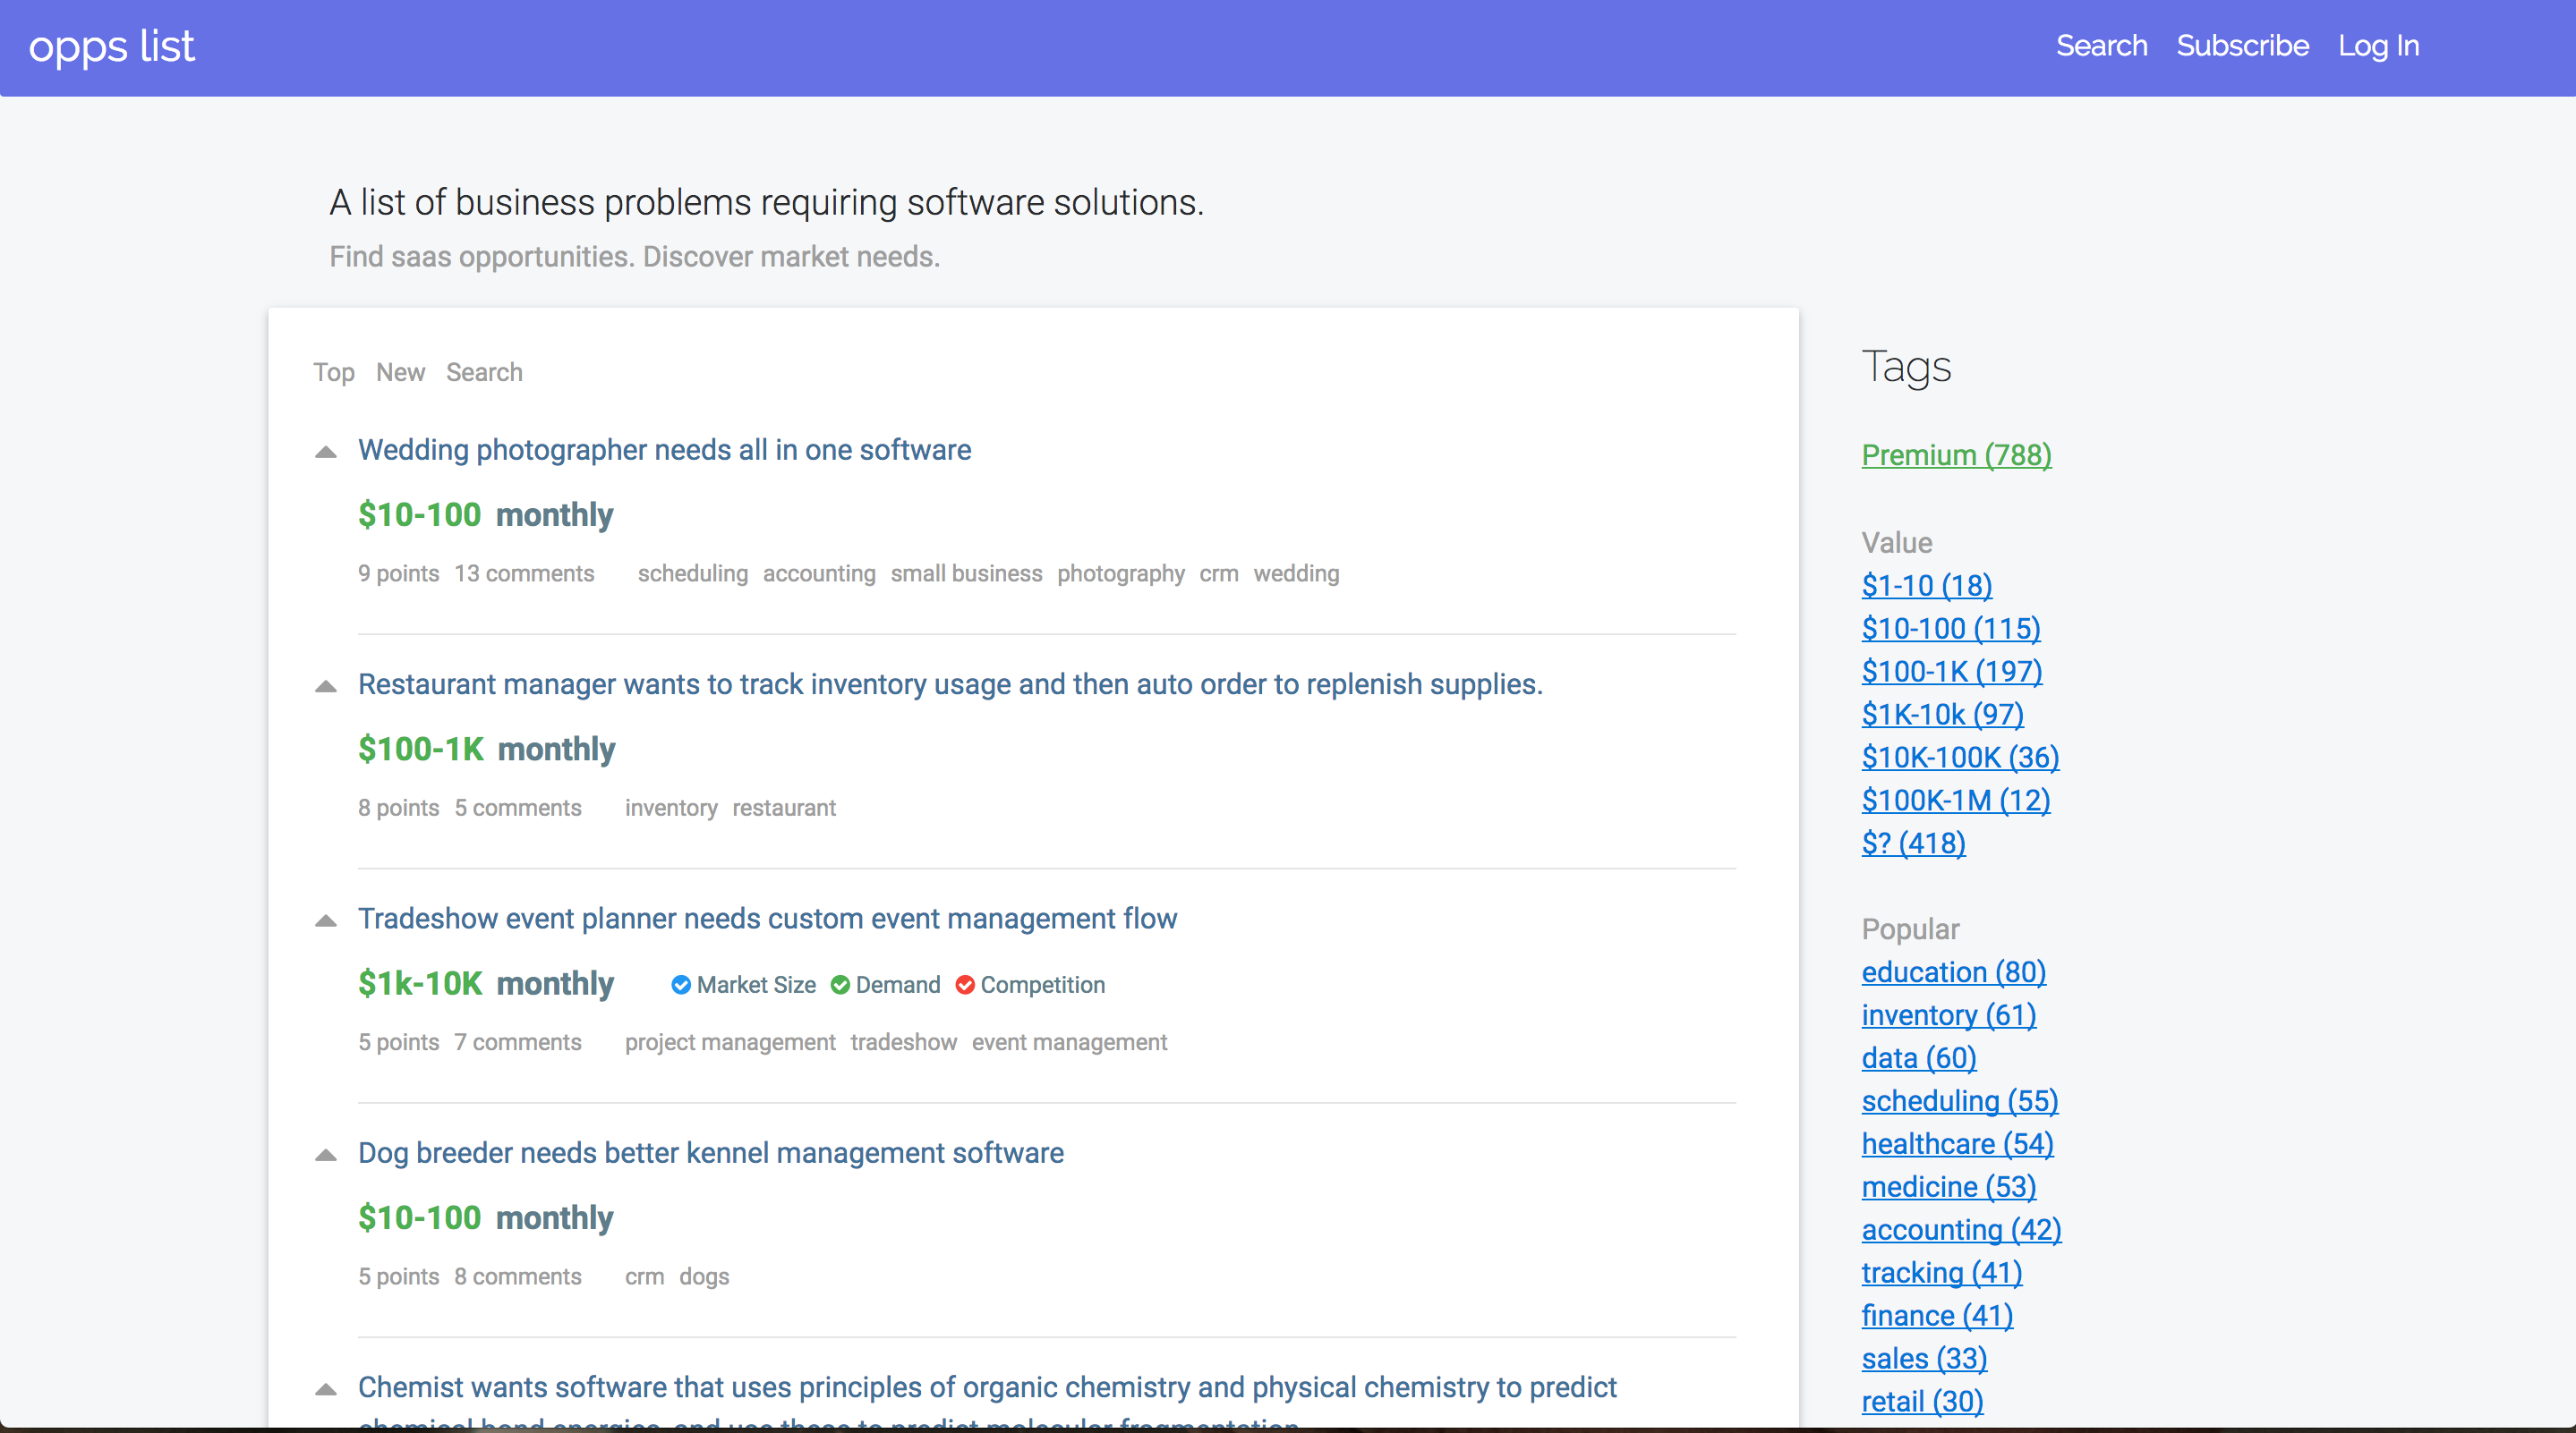Filter by the $100-1K (197) value tag
This screenshot has width=2576, height=1433.
(x=1951, y=672)
